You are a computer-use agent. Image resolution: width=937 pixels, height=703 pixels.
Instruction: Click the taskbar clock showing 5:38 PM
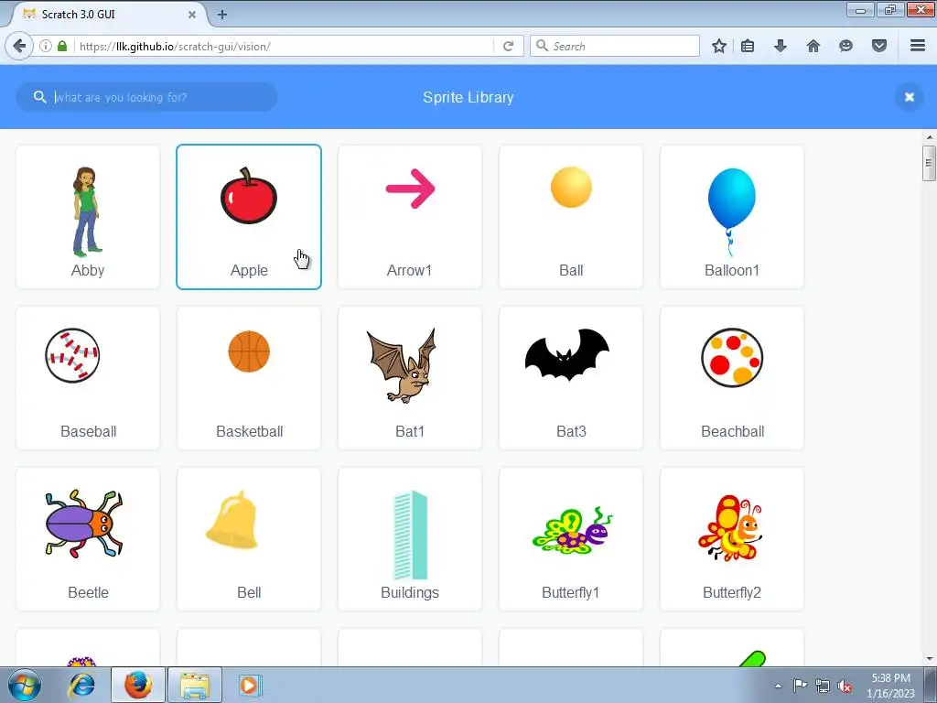890,686
